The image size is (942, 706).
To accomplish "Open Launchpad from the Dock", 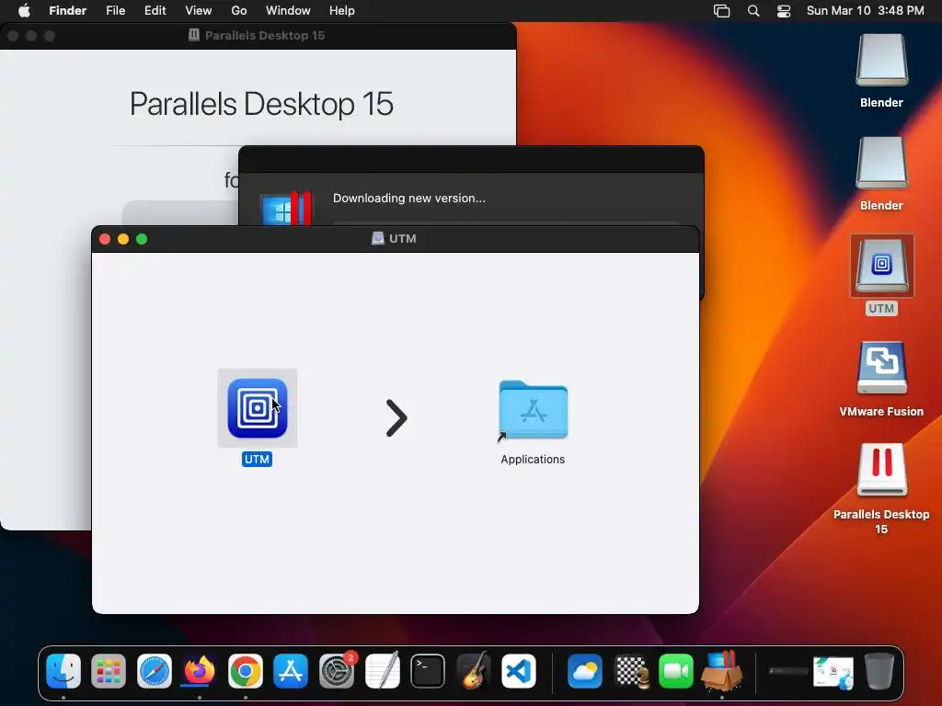I will point(109,671).
